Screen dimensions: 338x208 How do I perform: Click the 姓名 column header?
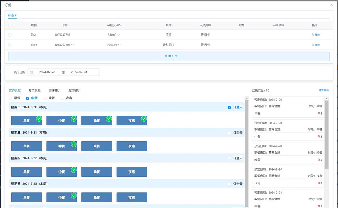tap(34, 25)
